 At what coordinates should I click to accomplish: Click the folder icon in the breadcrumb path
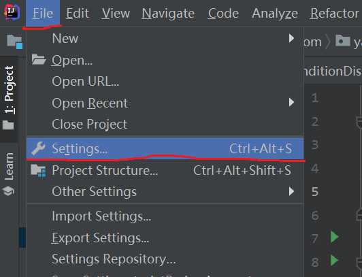click(x=343, y=41)
